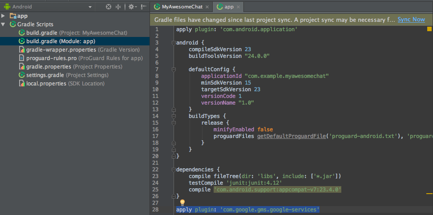Image resolution: width=433 pixels, height=215 pixels.
Task: Click the applicationId value string
Action: point(287,76)
